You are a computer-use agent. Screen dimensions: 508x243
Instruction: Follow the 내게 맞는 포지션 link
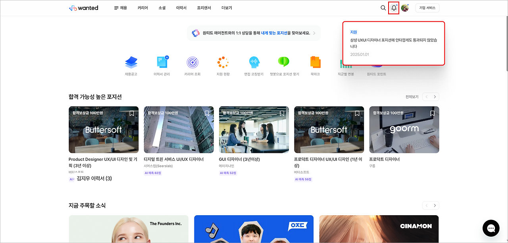pos(274,33)
